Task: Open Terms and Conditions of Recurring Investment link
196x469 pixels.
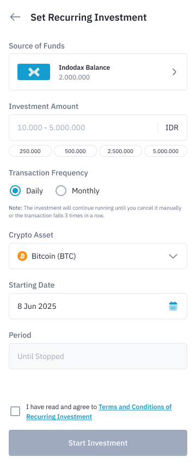Action: point(99,412)
